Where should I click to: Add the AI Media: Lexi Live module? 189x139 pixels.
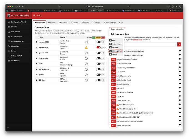tap(114, 84)
